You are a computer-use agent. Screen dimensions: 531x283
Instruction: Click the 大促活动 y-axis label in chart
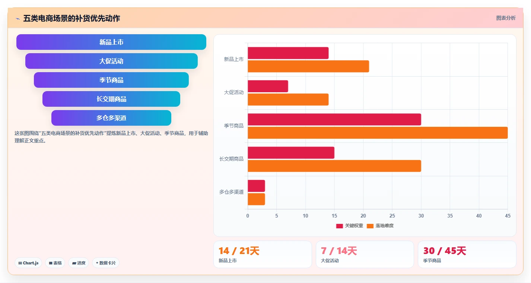tap(233, 93)
